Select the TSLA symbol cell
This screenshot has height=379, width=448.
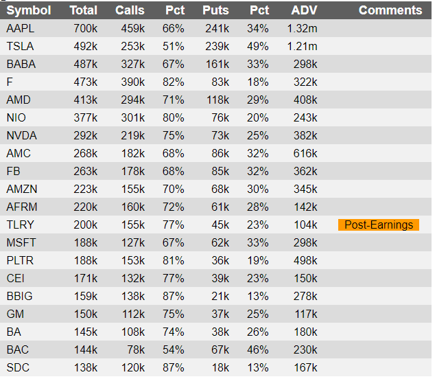coord(20,46)
